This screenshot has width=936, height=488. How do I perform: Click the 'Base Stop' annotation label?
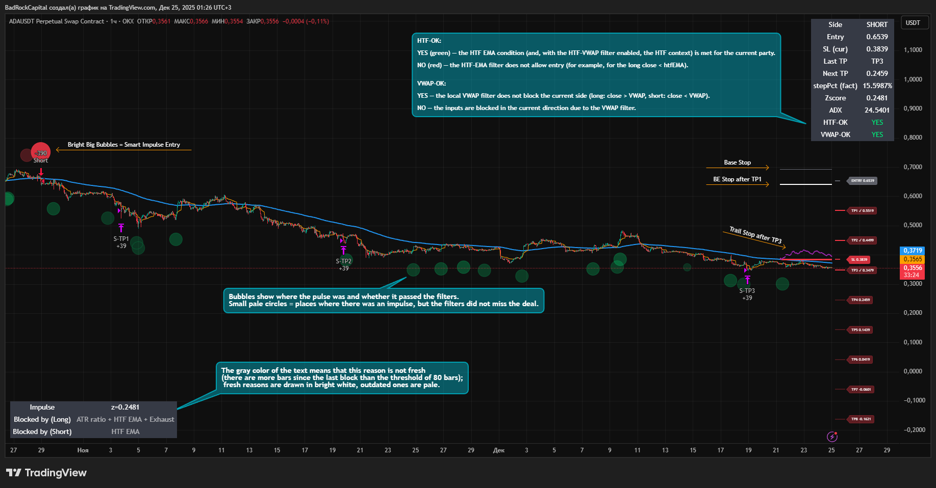coord(737,162)
